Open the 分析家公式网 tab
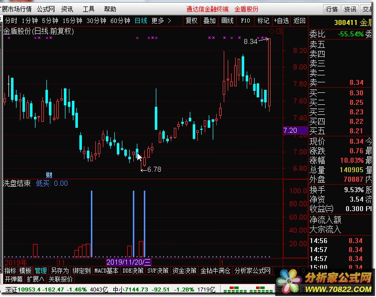The width and height of the screenshot is (376, 297). tap(253, 271)
